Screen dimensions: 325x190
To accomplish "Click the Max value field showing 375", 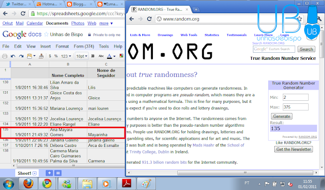I will (296, 107).
